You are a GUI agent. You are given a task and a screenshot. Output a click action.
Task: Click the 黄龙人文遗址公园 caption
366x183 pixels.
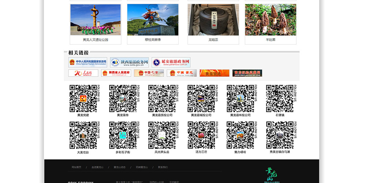coord(96,40)
